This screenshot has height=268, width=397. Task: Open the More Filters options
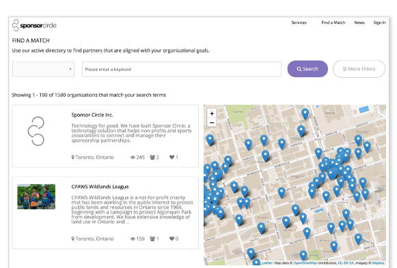359,69
